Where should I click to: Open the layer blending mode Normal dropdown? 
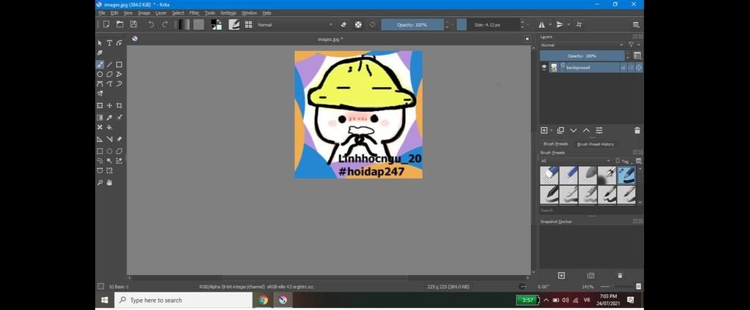tap(582, 45)
